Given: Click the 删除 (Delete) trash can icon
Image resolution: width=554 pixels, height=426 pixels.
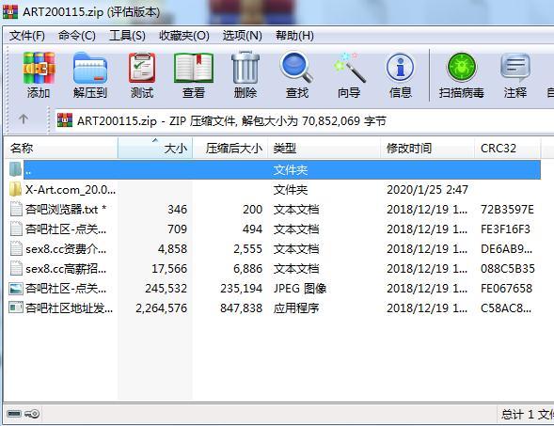Looking at the screenshot, I should pos(245,75).
